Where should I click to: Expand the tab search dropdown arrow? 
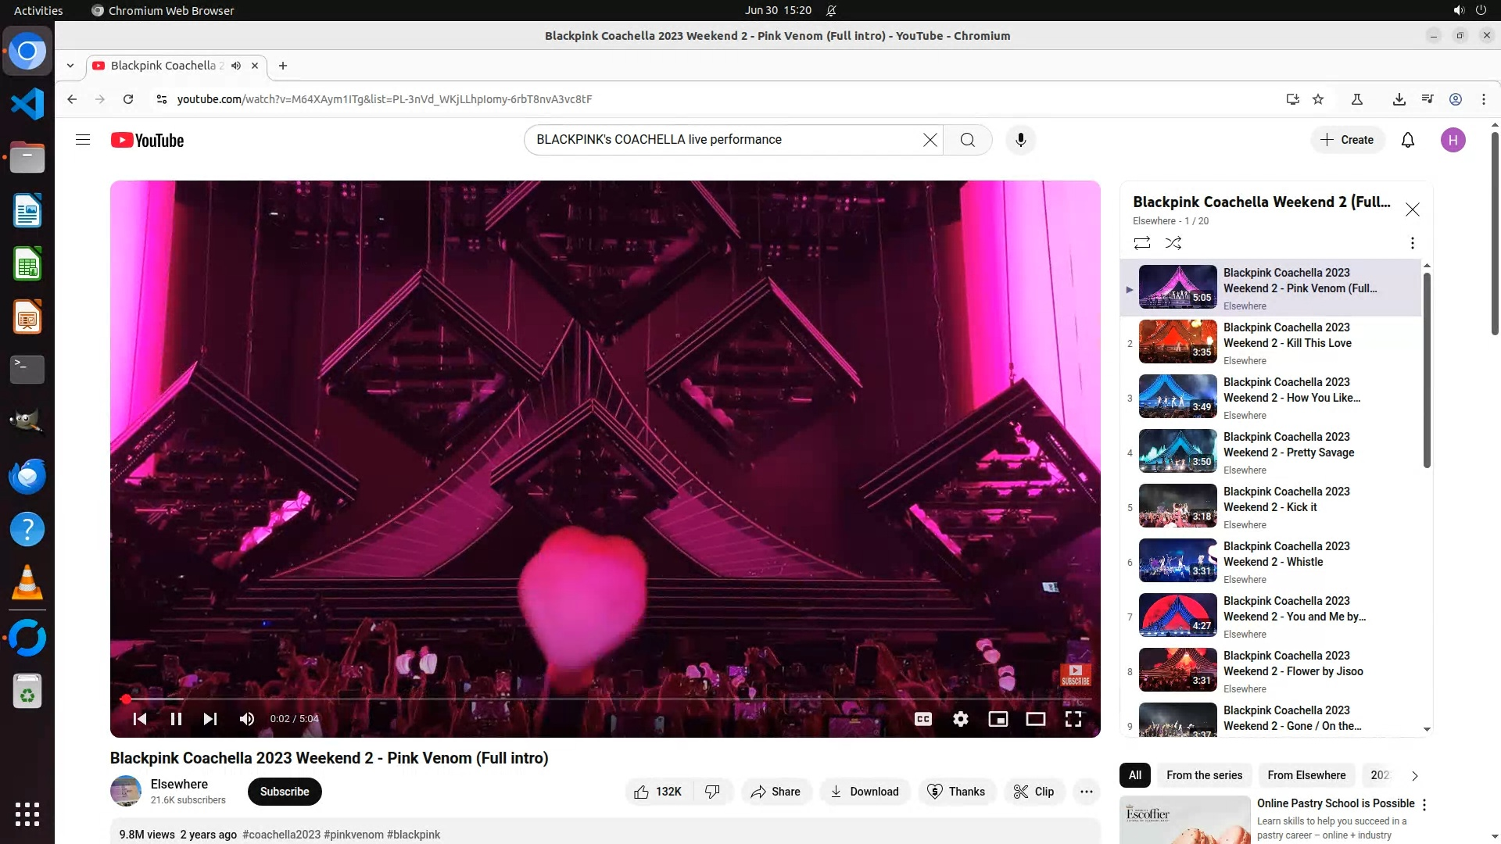(x=70, y=66)
